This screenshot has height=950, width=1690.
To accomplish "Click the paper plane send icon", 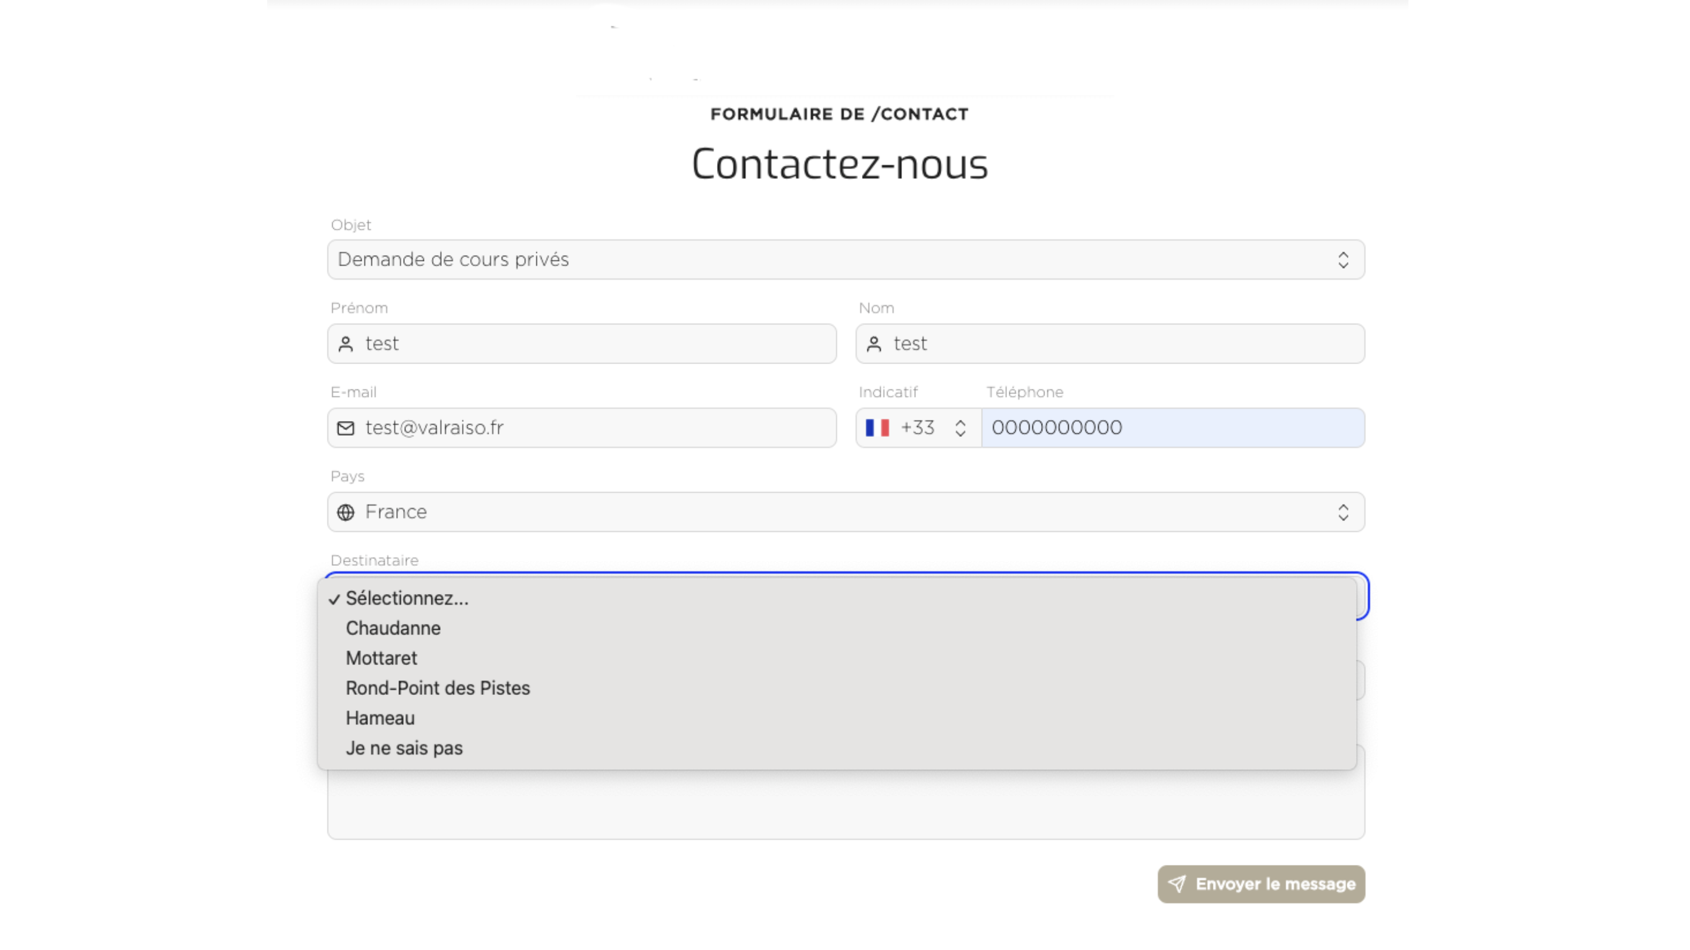I will 1177,884.
